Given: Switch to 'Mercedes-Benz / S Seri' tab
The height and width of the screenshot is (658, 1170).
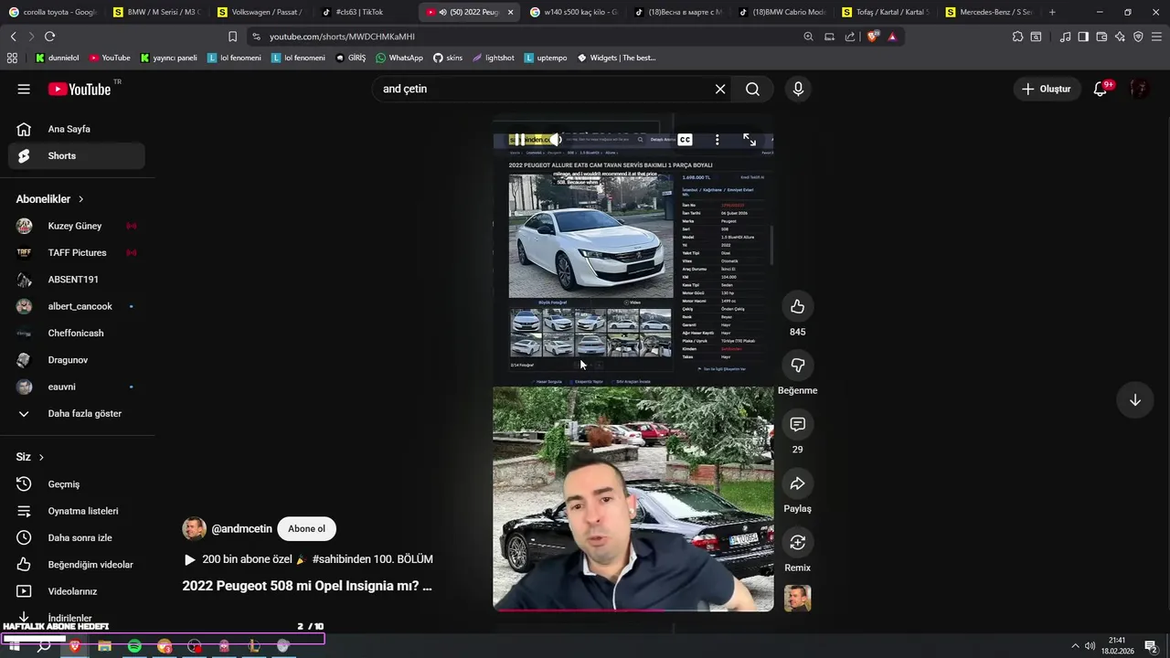Looking at the screenshot, I should click(x=988, y=12).
